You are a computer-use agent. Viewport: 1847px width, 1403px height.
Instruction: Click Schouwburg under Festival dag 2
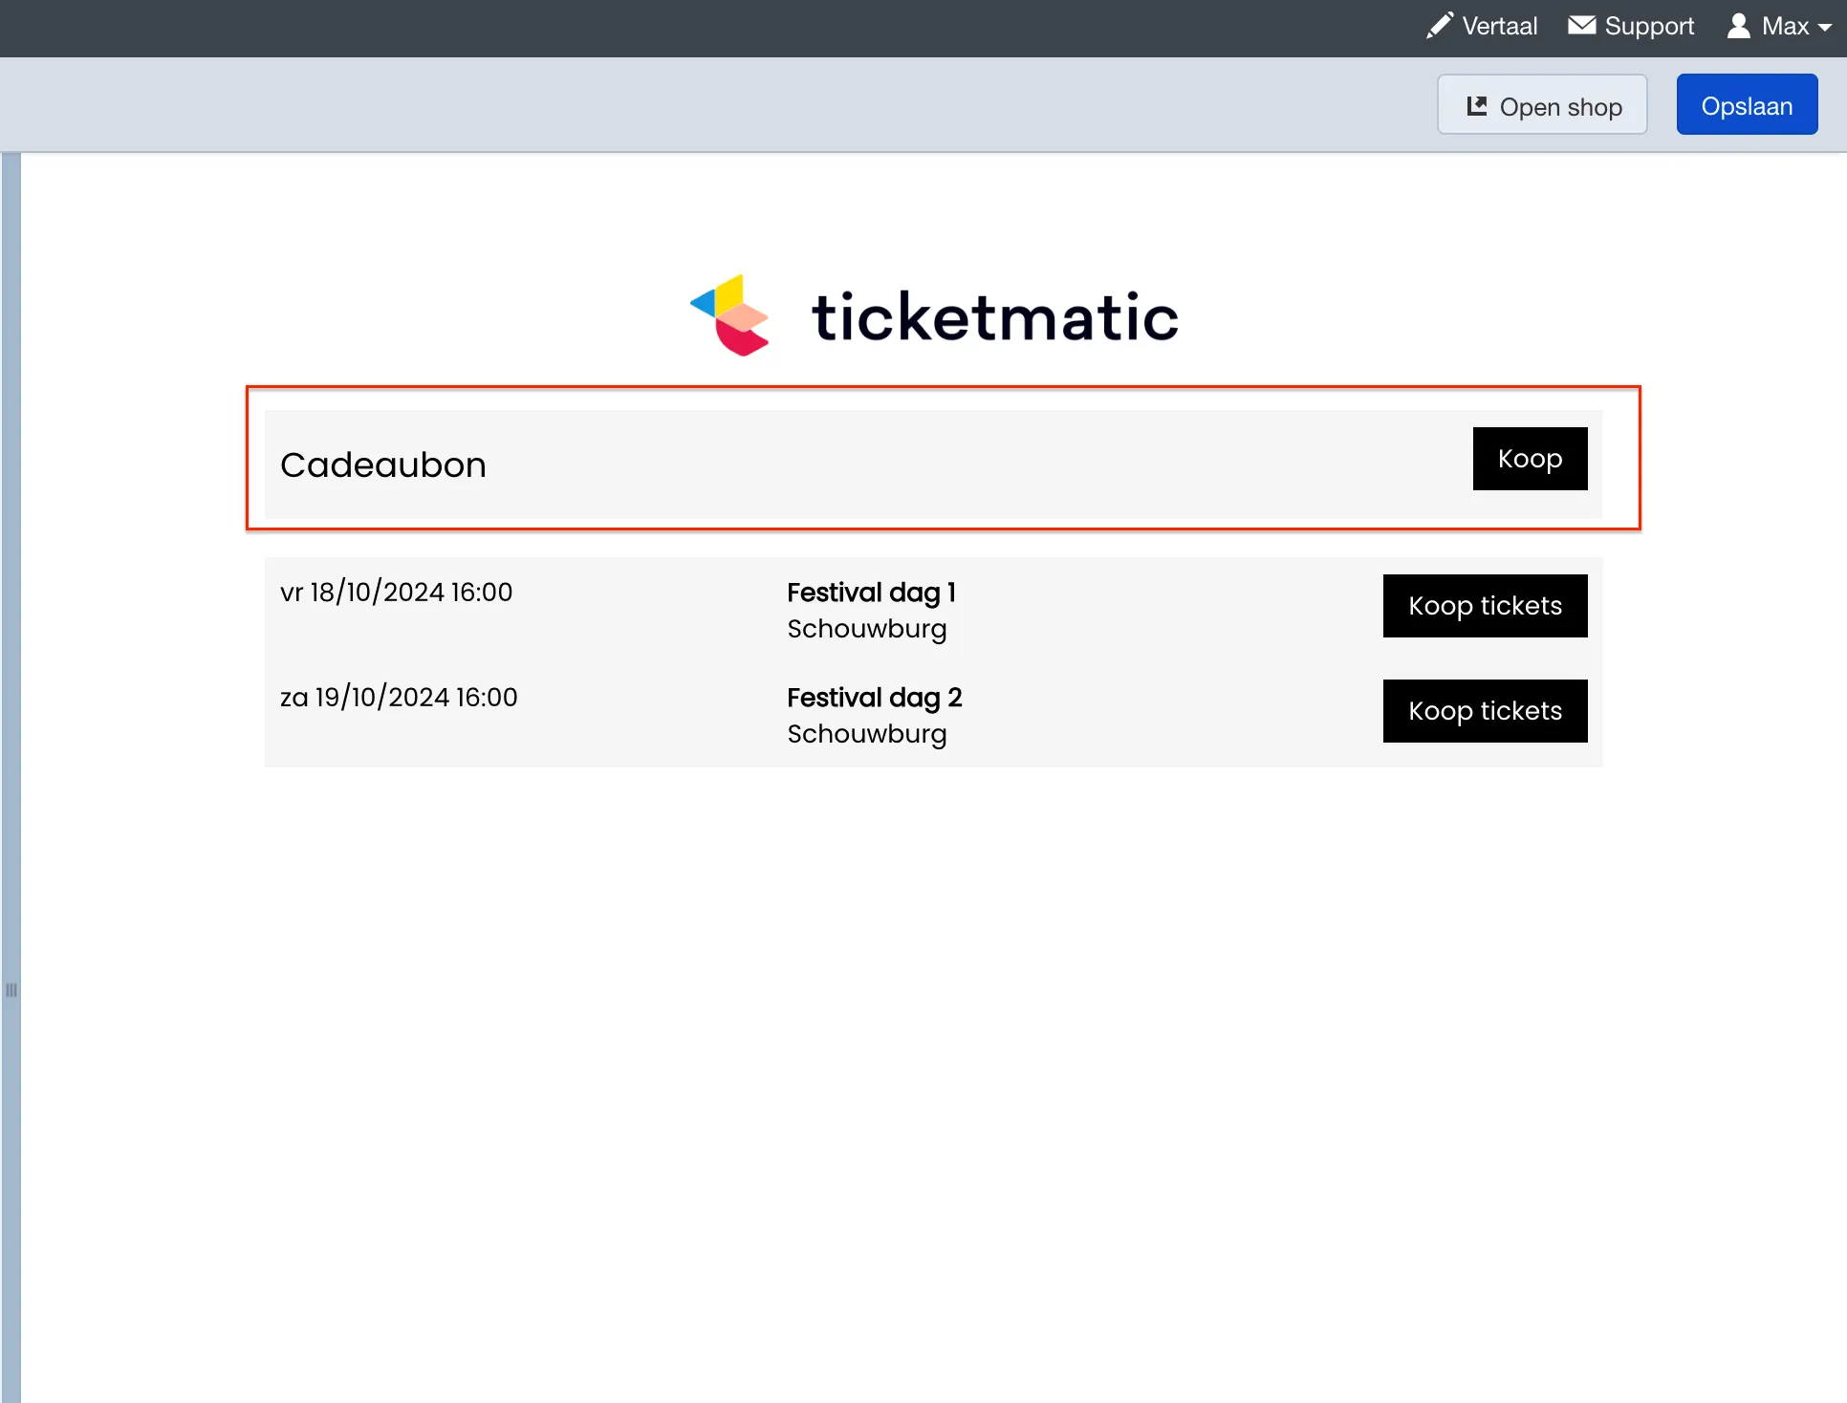866,734
